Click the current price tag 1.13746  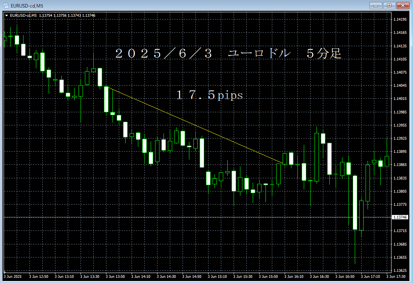coord(400,217)
